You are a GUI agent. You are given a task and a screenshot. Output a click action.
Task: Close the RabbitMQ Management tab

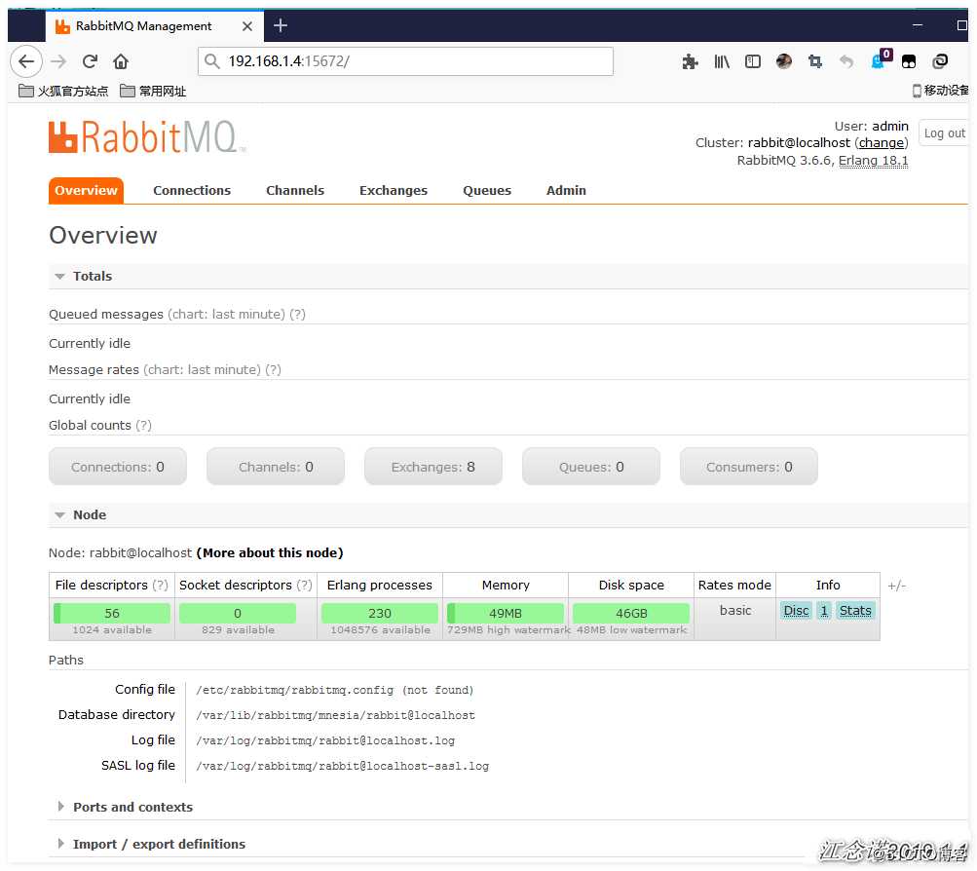[247, 26]
